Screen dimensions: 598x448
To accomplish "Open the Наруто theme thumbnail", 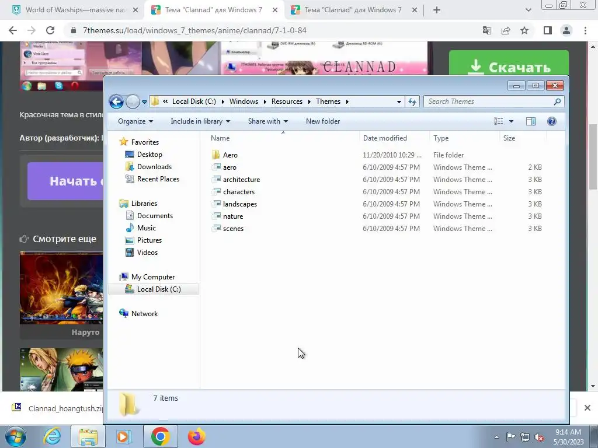I will click(x=61, y=288).
